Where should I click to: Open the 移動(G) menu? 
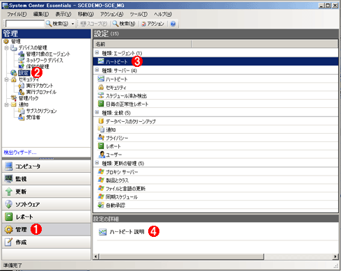click(86, 14)
